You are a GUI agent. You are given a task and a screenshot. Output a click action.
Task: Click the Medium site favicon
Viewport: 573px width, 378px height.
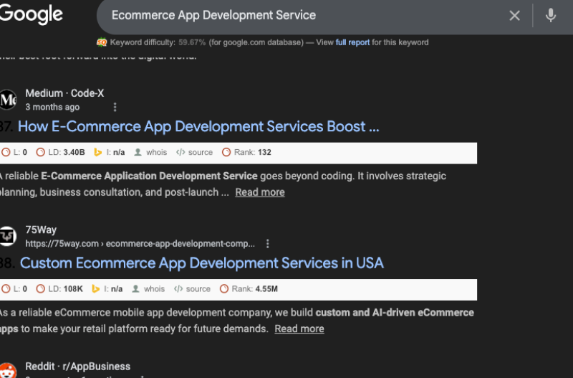[x=8, y=100]
